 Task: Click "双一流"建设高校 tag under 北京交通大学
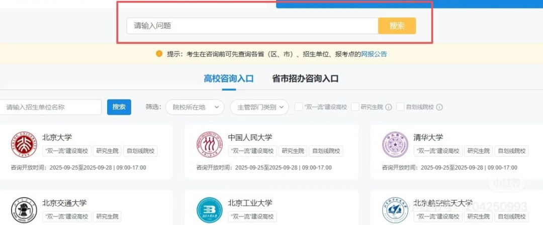pos(67,217)
